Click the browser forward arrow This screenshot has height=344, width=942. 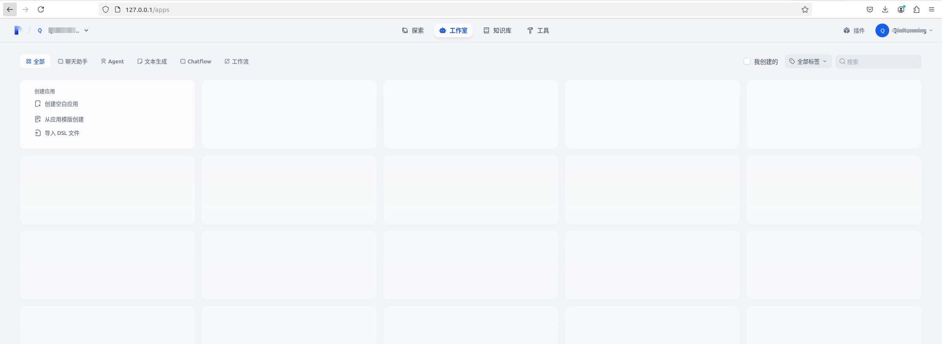click(x=25, y=9)
